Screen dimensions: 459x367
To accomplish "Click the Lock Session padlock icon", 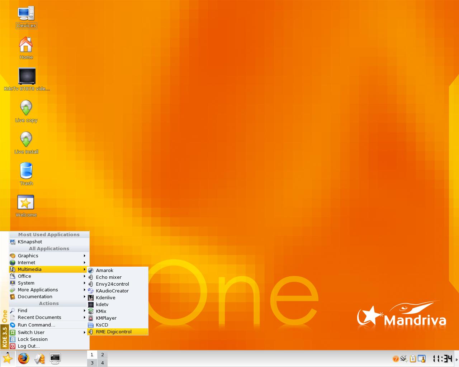I will (13, 339).
